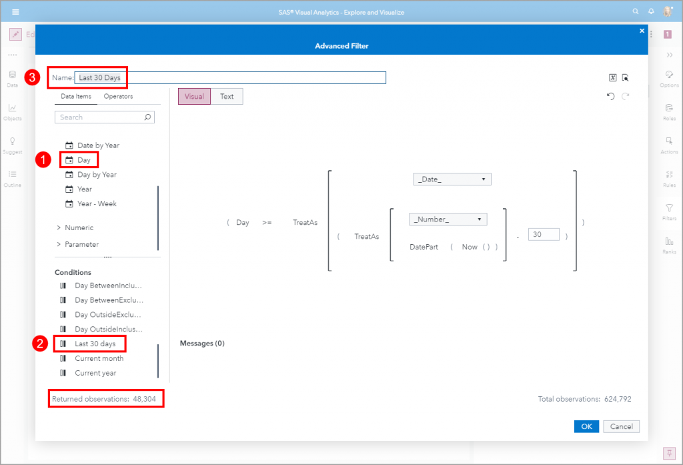Switch to the Text filter view

[x=227, y=96]
